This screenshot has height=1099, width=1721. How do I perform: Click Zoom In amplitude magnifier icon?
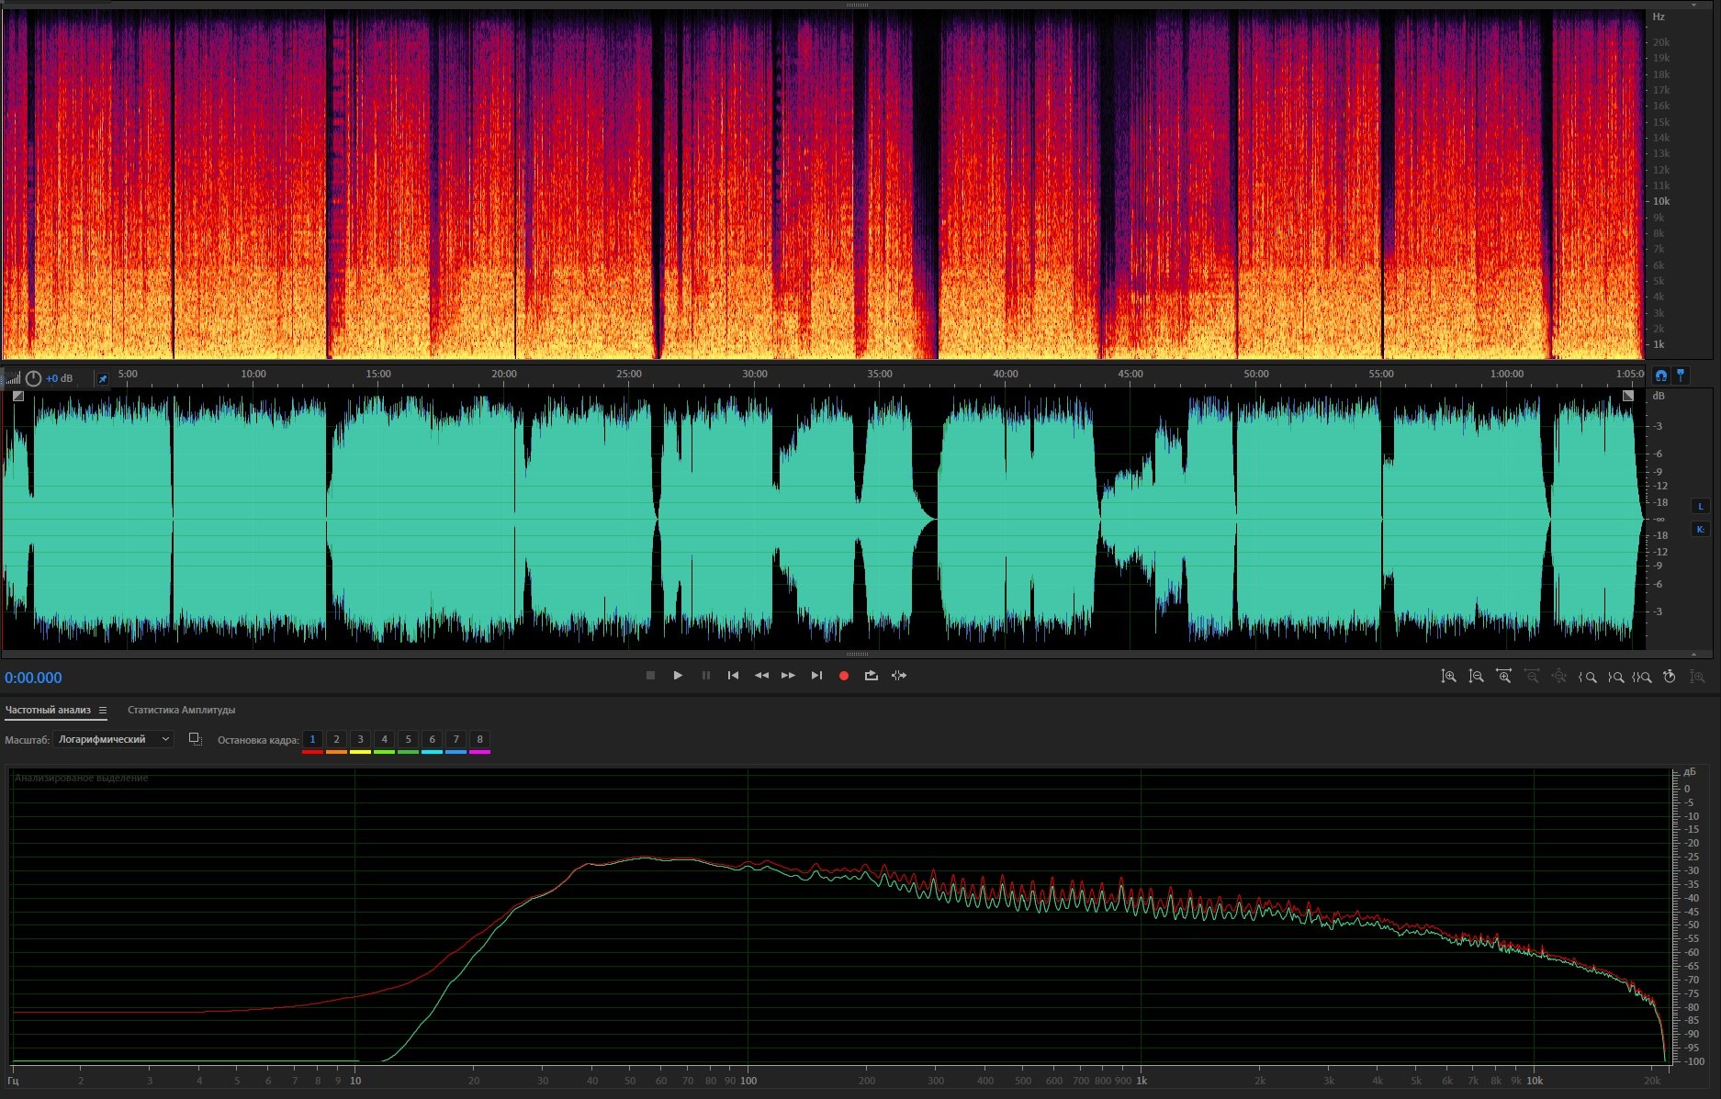pos(1448,677)
